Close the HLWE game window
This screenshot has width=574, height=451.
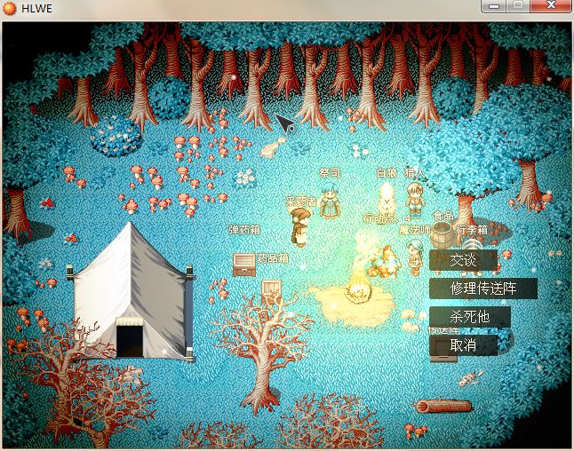[551, 6]
